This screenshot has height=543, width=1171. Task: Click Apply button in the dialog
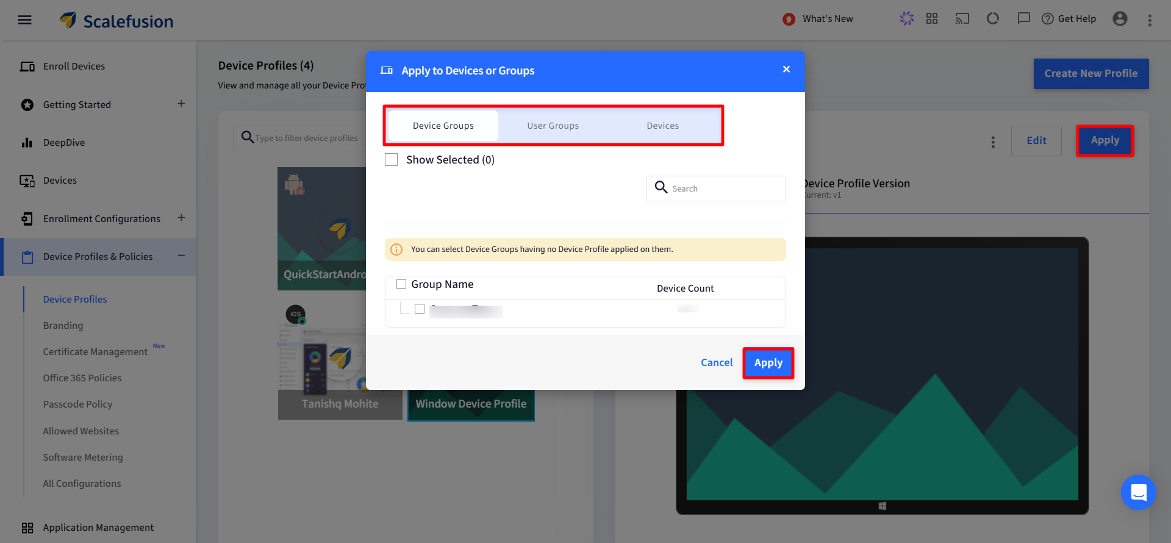[x=768, y=363]
